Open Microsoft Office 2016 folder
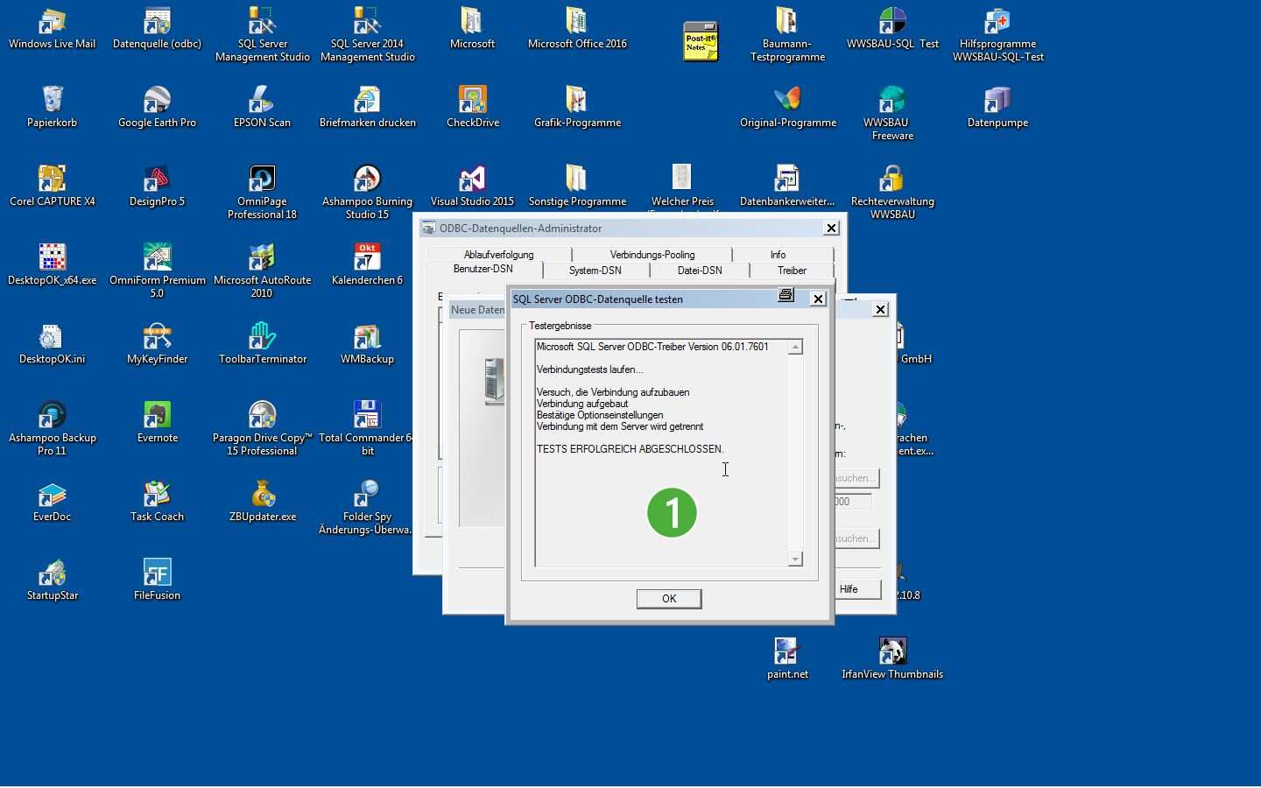The image size is (1261, 788). tap(578, 29)
